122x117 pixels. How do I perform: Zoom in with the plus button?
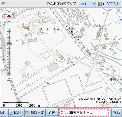click(x=9, y=27)
